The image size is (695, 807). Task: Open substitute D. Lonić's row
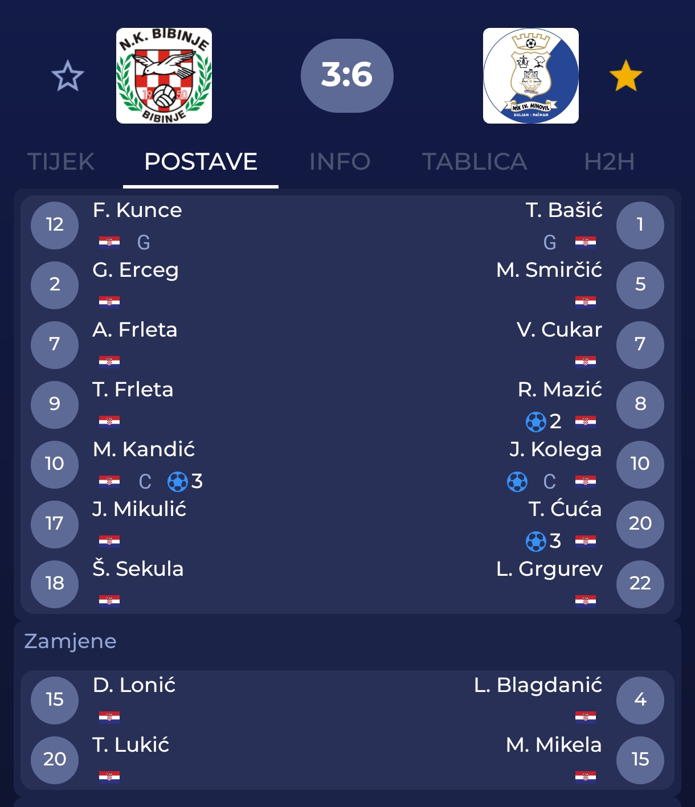[x=134, y=685]
